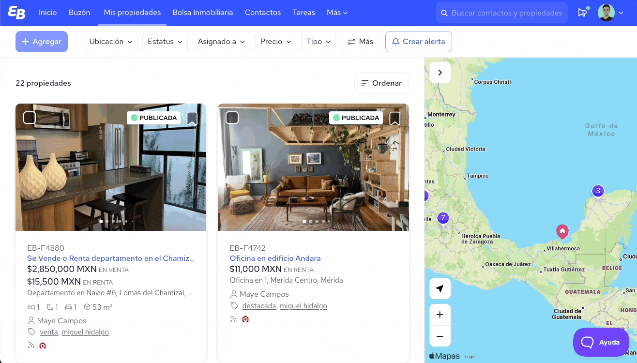Click the EB-F4880 property ID

coord(45,248)
